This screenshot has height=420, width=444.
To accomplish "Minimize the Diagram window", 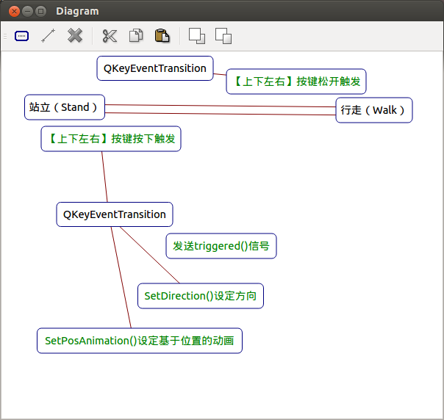I will 27,11.
